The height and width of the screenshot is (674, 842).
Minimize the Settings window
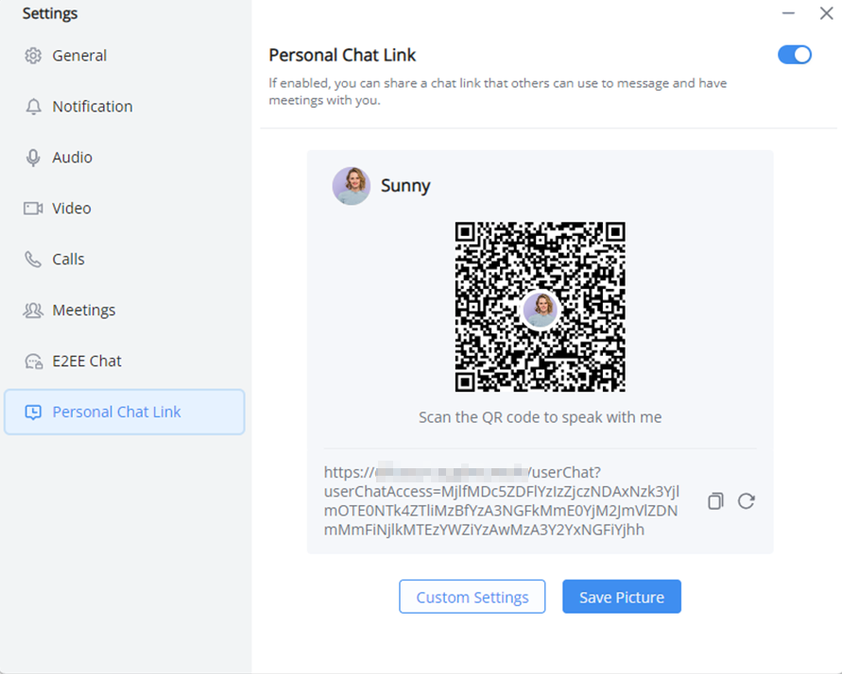pos(788,13)
